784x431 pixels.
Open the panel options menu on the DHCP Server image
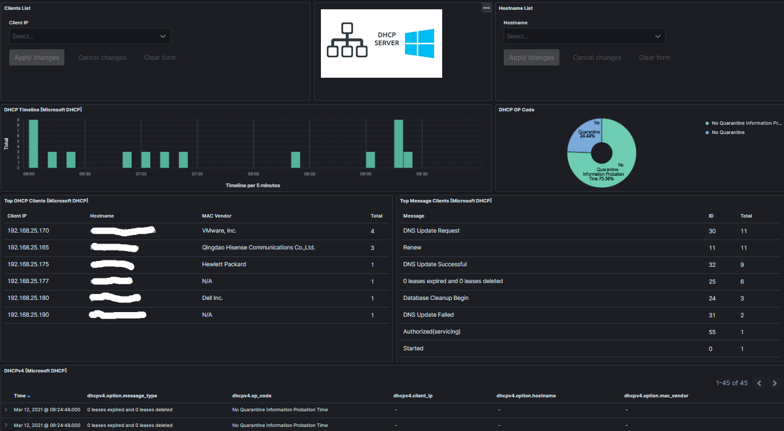[x=486, y=8]
